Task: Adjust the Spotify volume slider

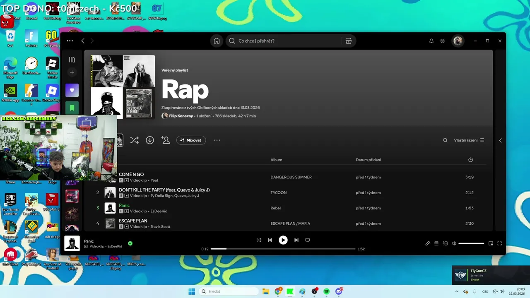Action: (x=471, y=243)
